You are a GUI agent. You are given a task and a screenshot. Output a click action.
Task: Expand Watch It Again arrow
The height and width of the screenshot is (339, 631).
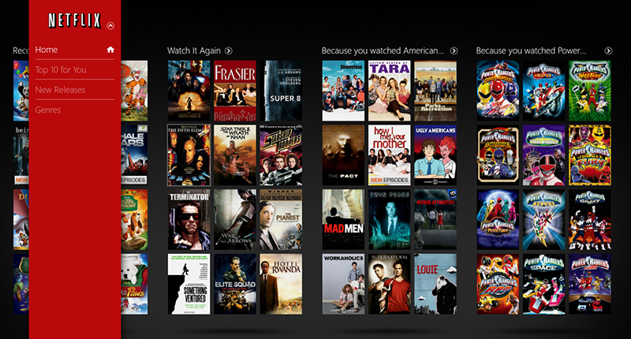click(x=229, y=50)
